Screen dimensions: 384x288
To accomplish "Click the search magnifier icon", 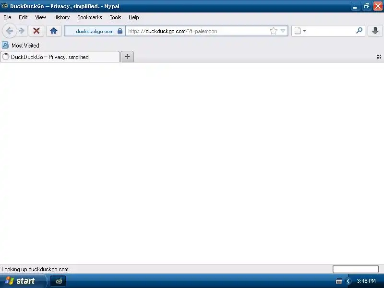I will (x=359, y=31).
